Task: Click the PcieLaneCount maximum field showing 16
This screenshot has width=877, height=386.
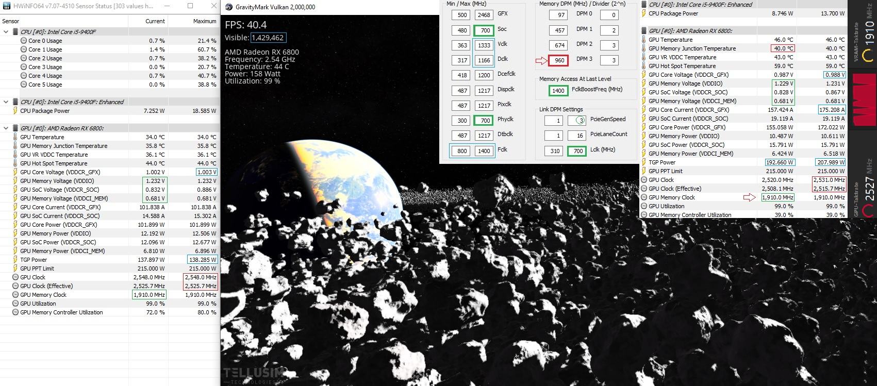Action: tap(577, 136)
